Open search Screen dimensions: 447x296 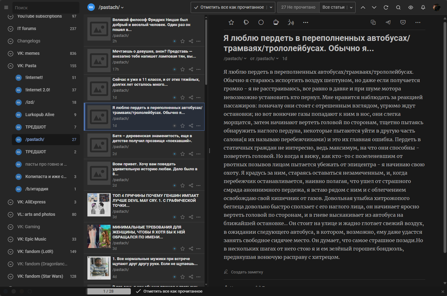point(398,7)
